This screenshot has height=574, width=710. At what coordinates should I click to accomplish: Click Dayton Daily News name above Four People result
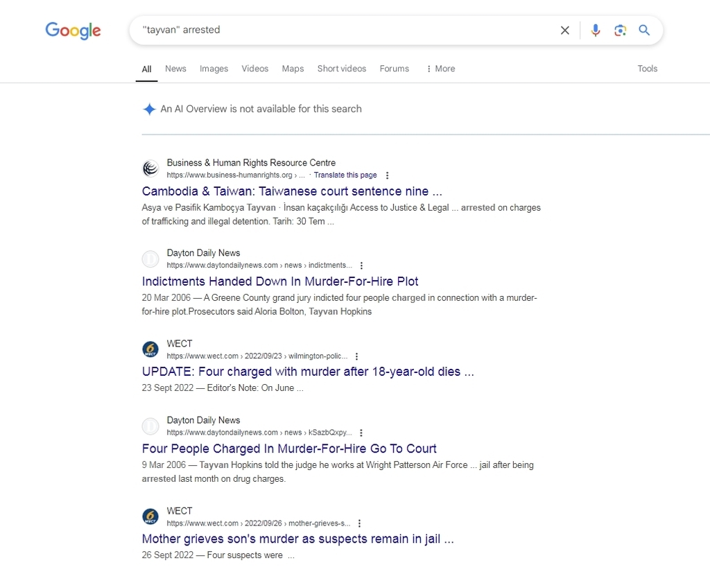pyautogui.click(x=203, y=421)
